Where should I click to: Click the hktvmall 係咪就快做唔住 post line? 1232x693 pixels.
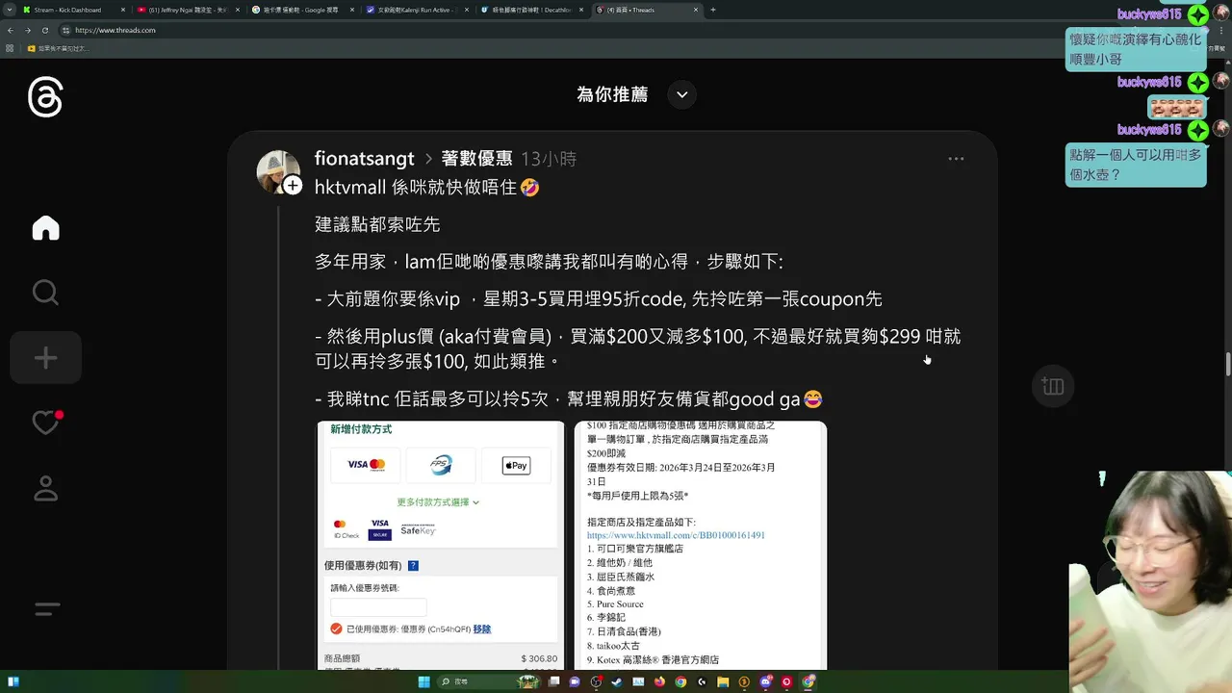[x=426, y=187]
